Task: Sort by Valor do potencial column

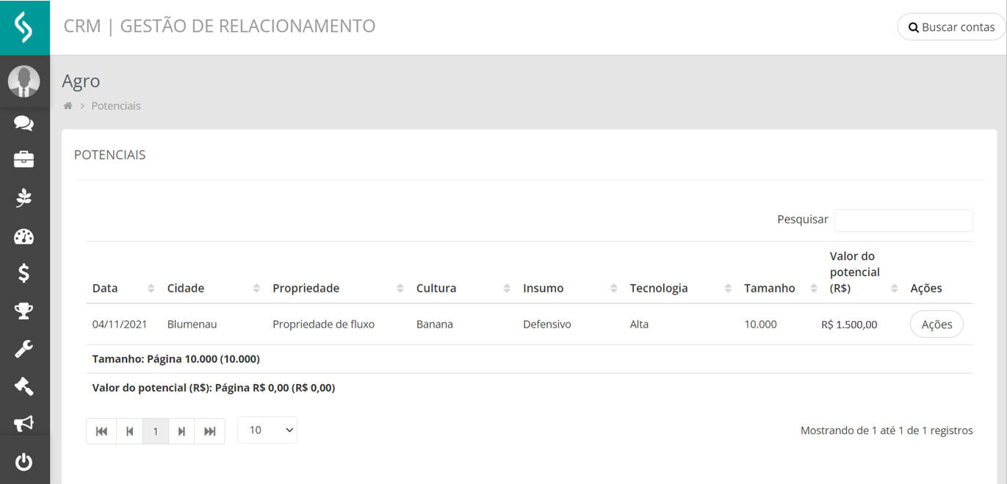Action: tap(863, 272)
